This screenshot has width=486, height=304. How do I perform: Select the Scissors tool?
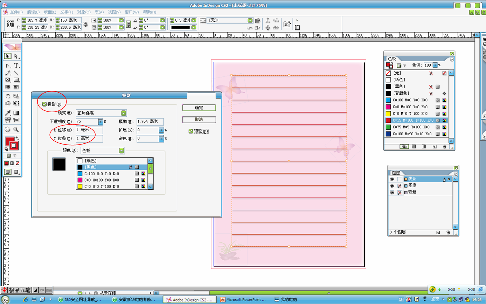pos(16,120)
